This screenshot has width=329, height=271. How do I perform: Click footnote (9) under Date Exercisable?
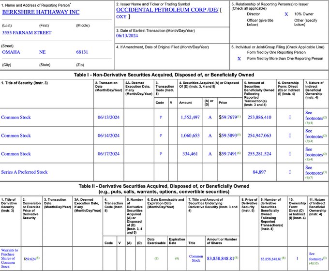point(157,258)
